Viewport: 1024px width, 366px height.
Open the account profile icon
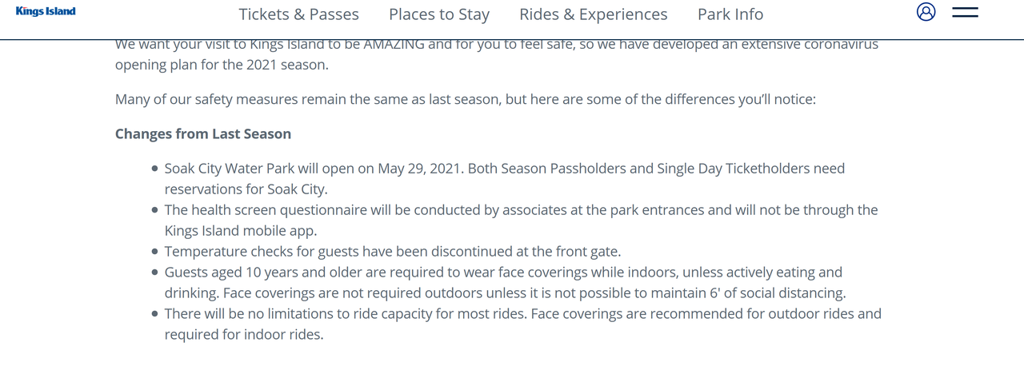926,12
